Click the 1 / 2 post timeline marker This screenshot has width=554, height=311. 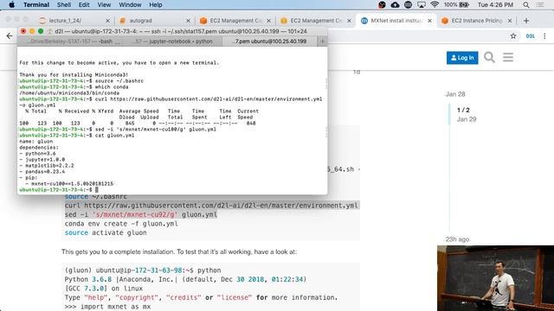tap(463, 110)
